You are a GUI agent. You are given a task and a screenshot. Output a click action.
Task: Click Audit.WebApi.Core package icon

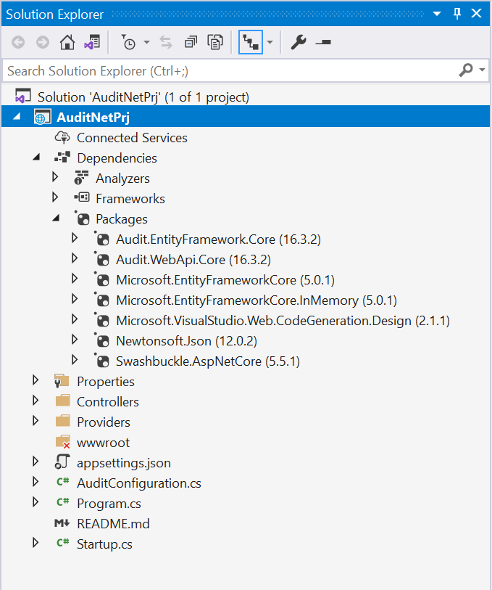tap(101, 258)
